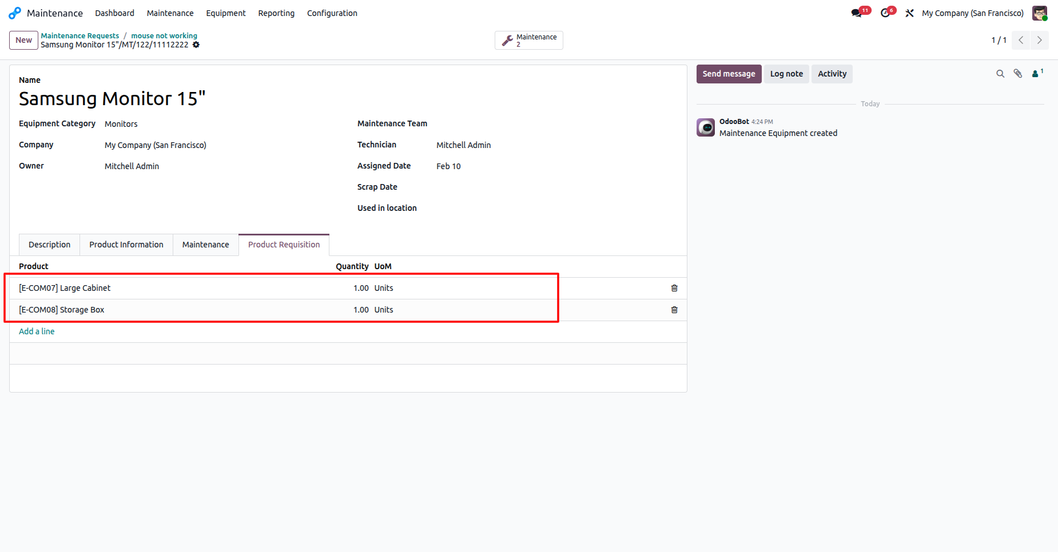Open the Maintenance top menu

[170, 13]
